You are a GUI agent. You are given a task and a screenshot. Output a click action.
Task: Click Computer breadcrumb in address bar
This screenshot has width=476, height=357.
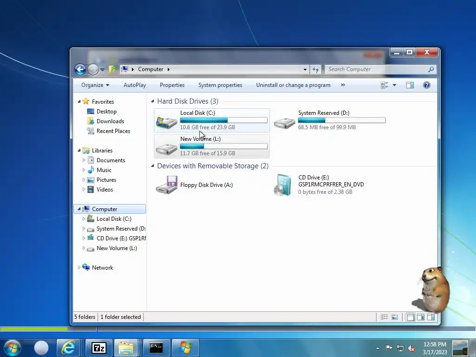point(151,69)
